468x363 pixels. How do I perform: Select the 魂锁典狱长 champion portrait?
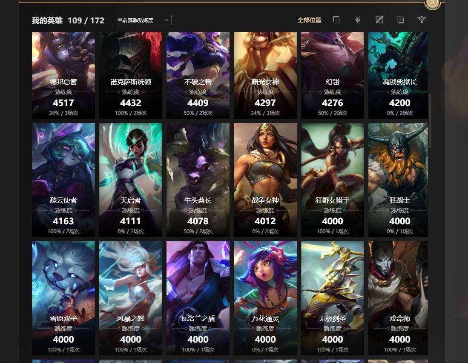[x=398, y=75]
